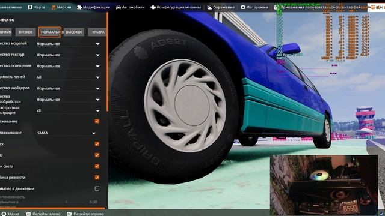The image size is (385, 216).
Task: Open the Конфигурация машины engine icon
Action: [153, 7]
